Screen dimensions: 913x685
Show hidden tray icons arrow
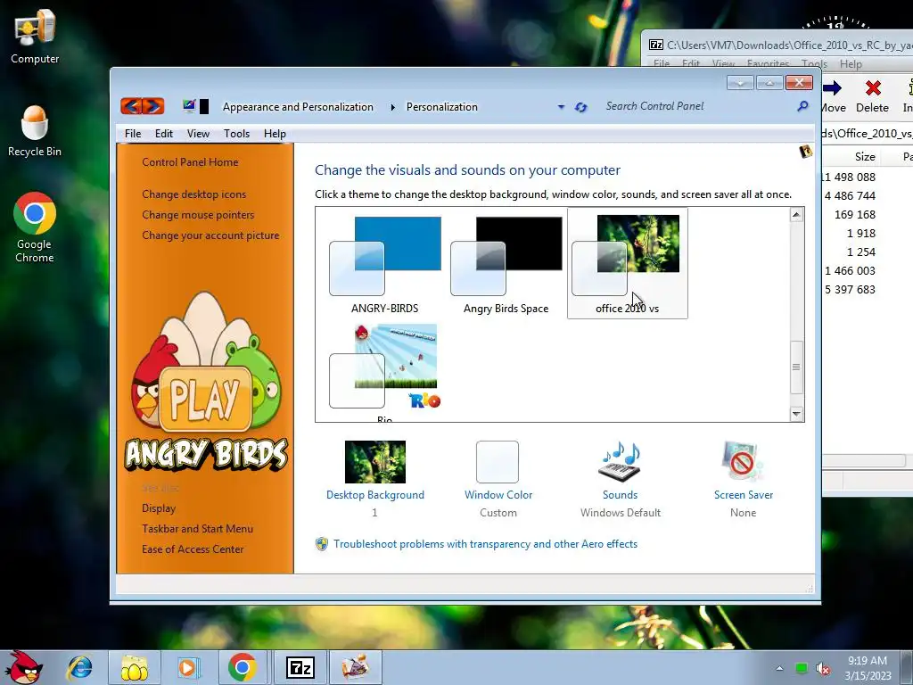click(779, 669)
